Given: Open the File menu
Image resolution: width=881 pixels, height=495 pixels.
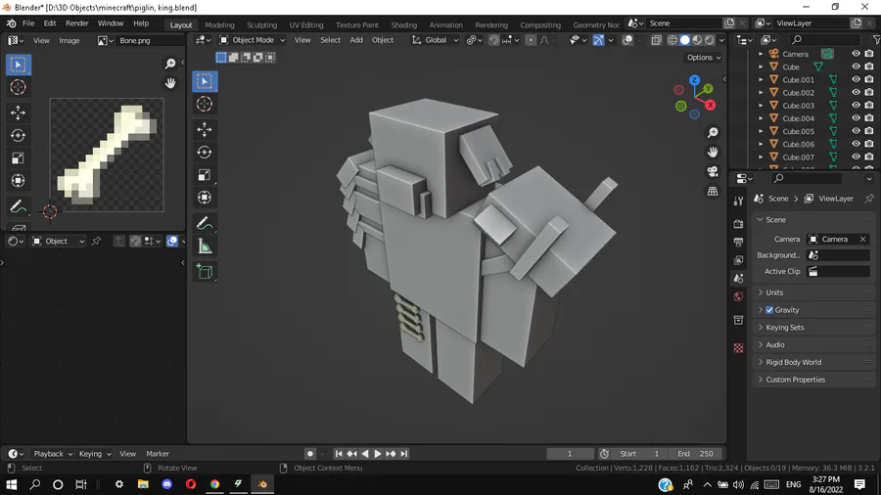Looking at the screenshot, I should 28,23.
